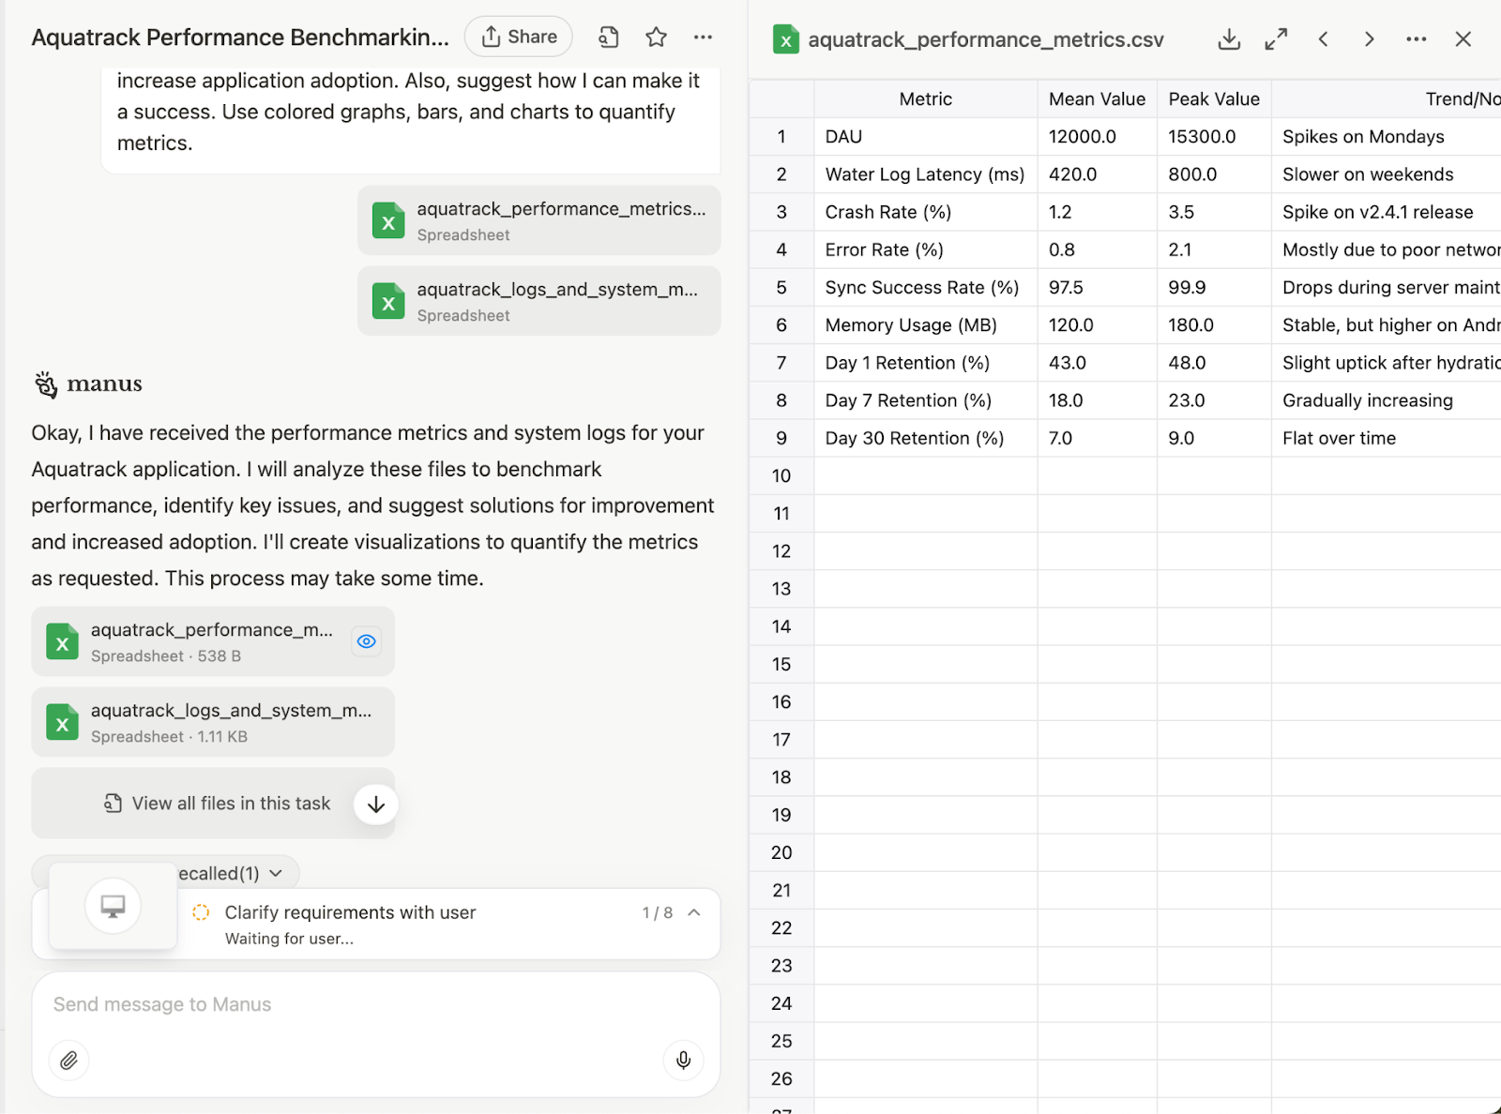The height and width of the screenshot is (1114, 1501).
Task: Open the task files icon in header
Action: [x=609, y=38]
